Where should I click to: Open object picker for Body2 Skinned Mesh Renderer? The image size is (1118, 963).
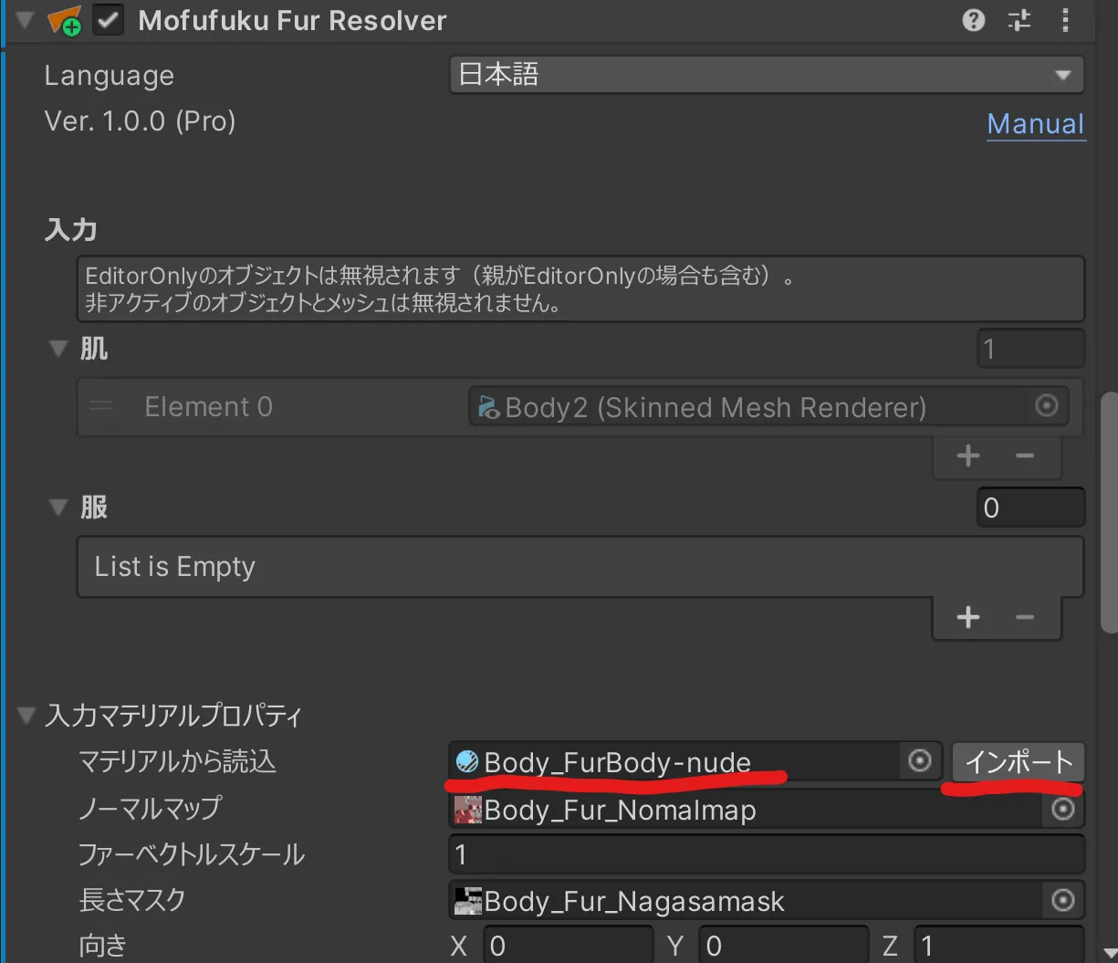1047,406
